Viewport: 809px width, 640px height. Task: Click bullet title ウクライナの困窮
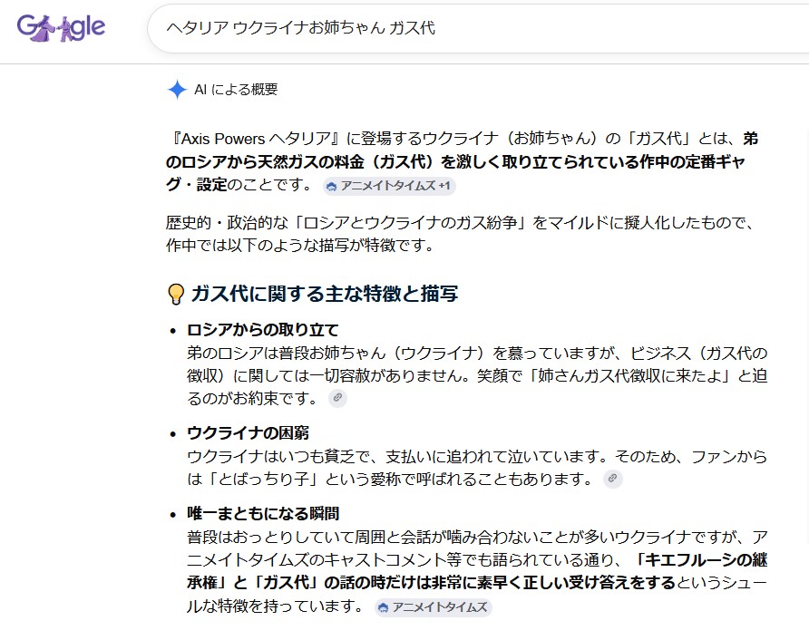(x=249, y=432)
